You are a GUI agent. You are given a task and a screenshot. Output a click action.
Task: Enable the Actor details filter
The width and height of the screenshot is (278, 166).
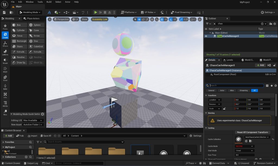point(222,91)
